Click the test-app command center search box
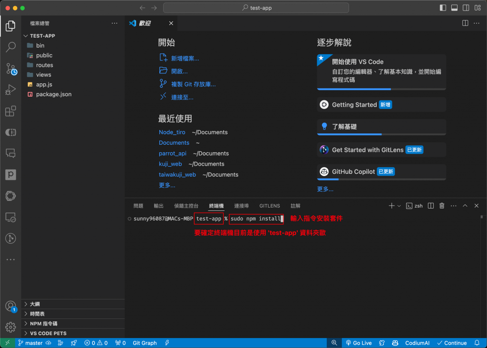The height and width of the screenshot is (348, 487). click(x=256, y=8)
